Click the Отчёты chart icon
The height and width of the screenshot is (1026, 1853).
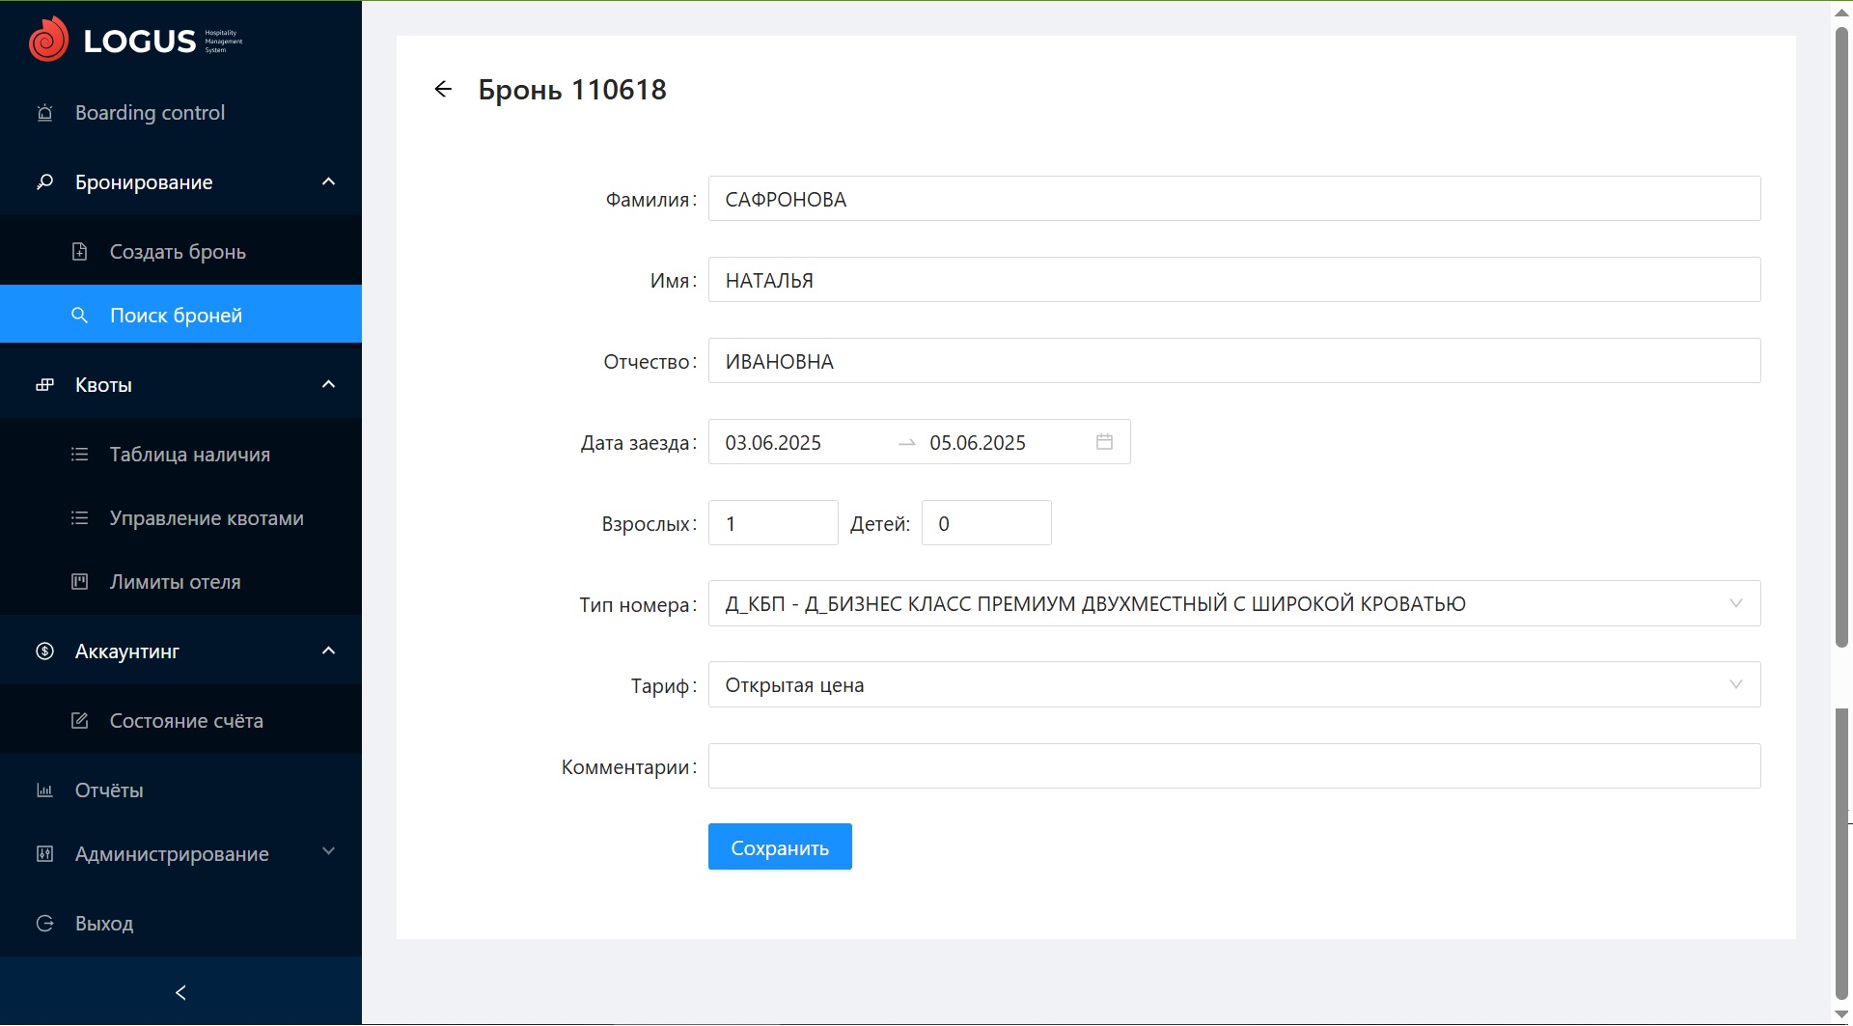tap(44, 790)
